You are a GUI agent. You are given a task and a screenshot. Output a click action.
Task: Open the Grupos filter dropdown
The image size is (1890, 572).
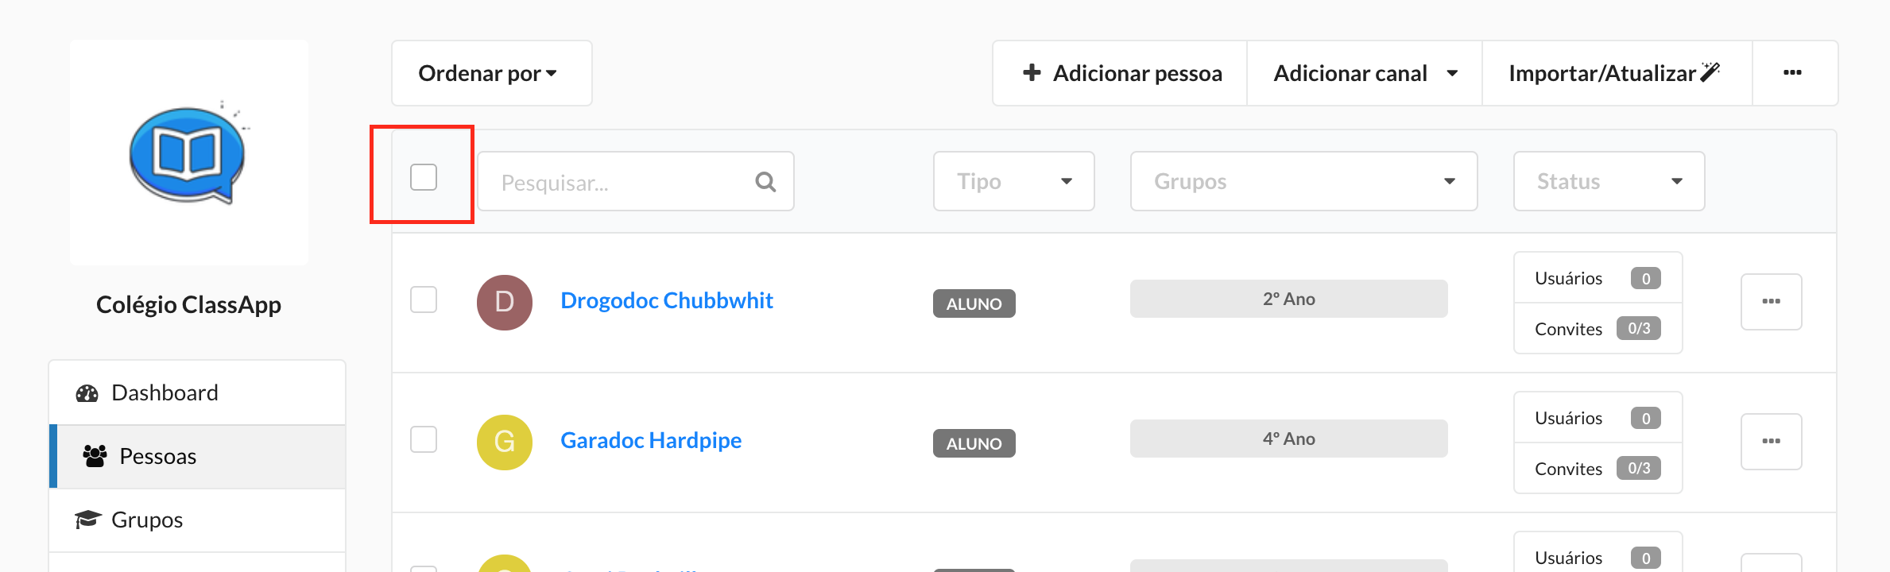click(x=1303, y=181)
